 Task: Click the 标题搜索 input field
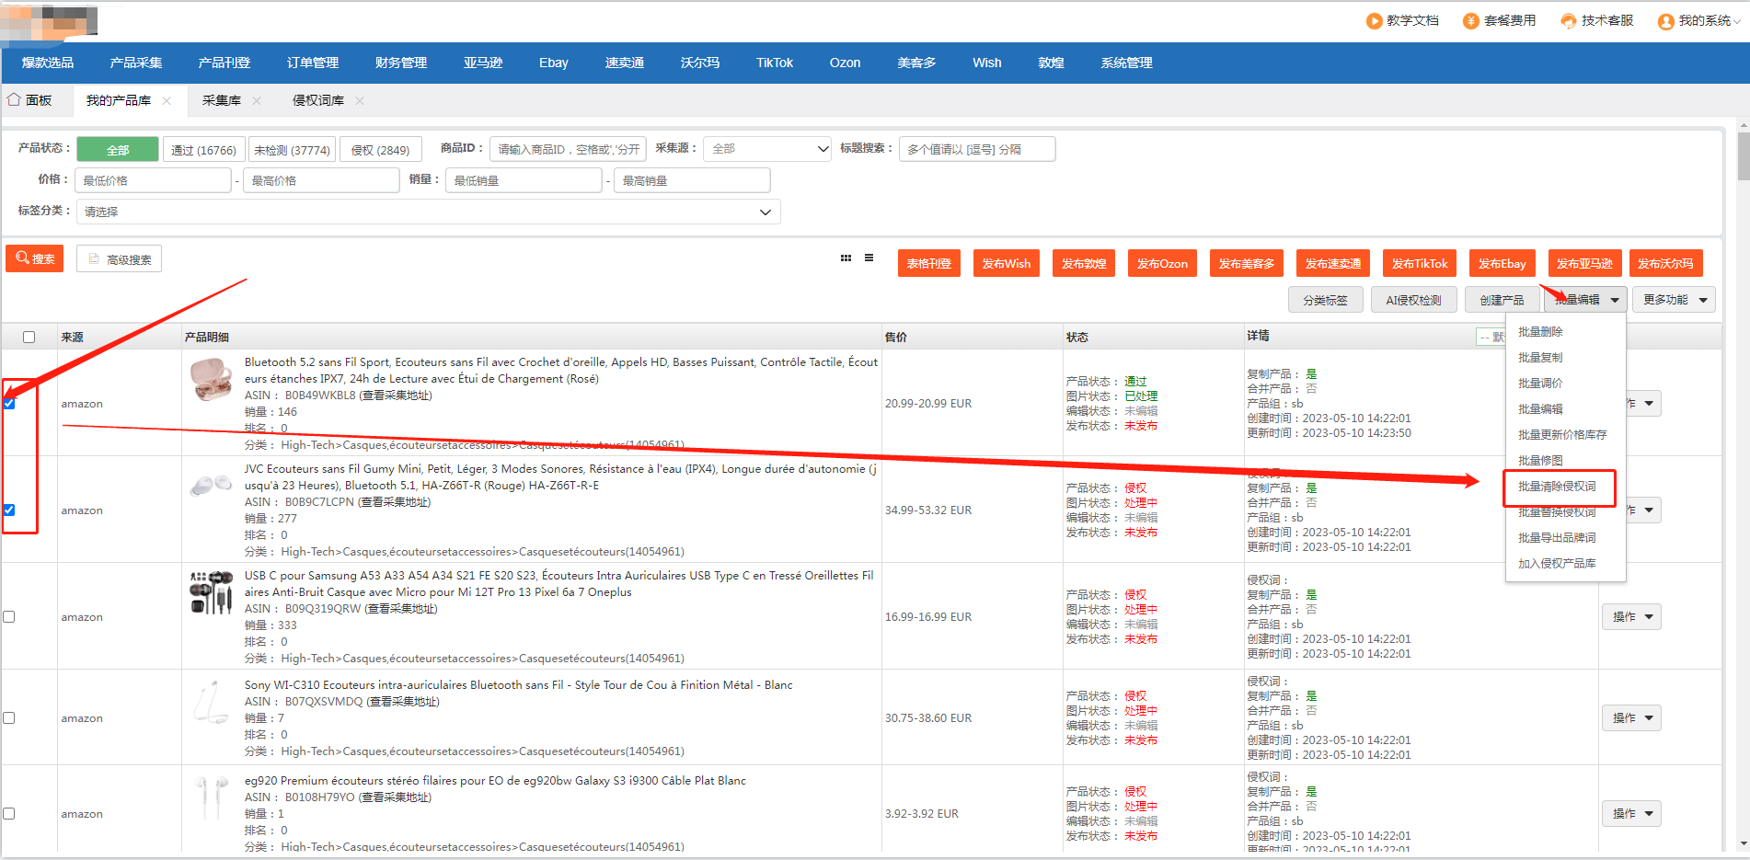click(977, 149)
